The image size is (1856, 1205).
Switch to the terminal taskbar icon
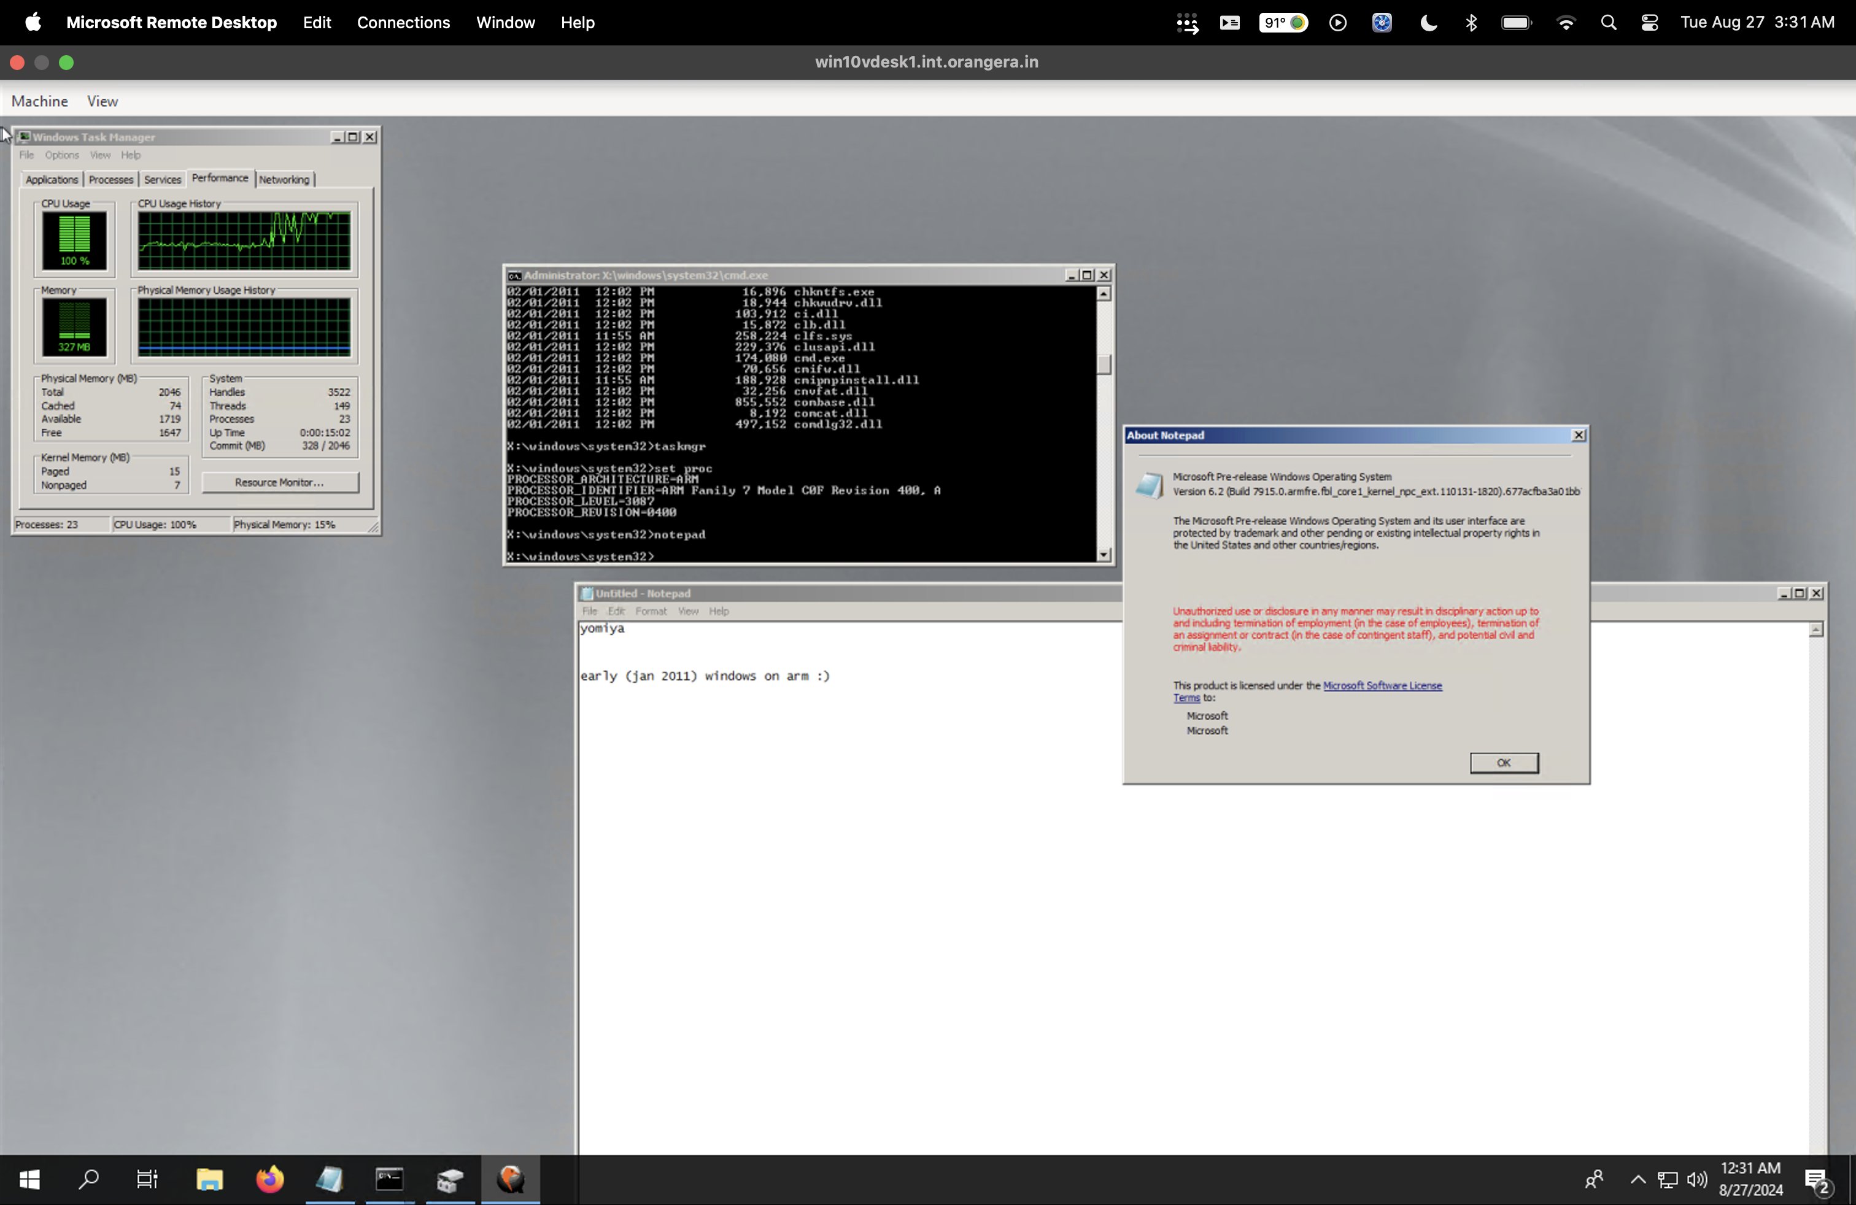pos(389,1179)
